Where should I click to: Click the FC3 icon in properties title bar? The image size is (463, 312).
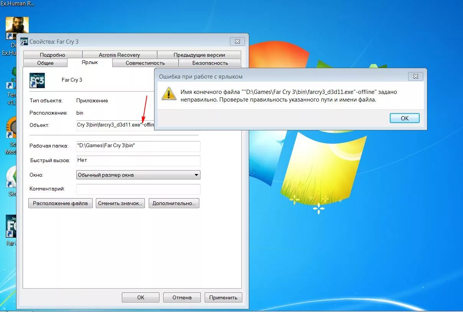click(x=24, y=41)
